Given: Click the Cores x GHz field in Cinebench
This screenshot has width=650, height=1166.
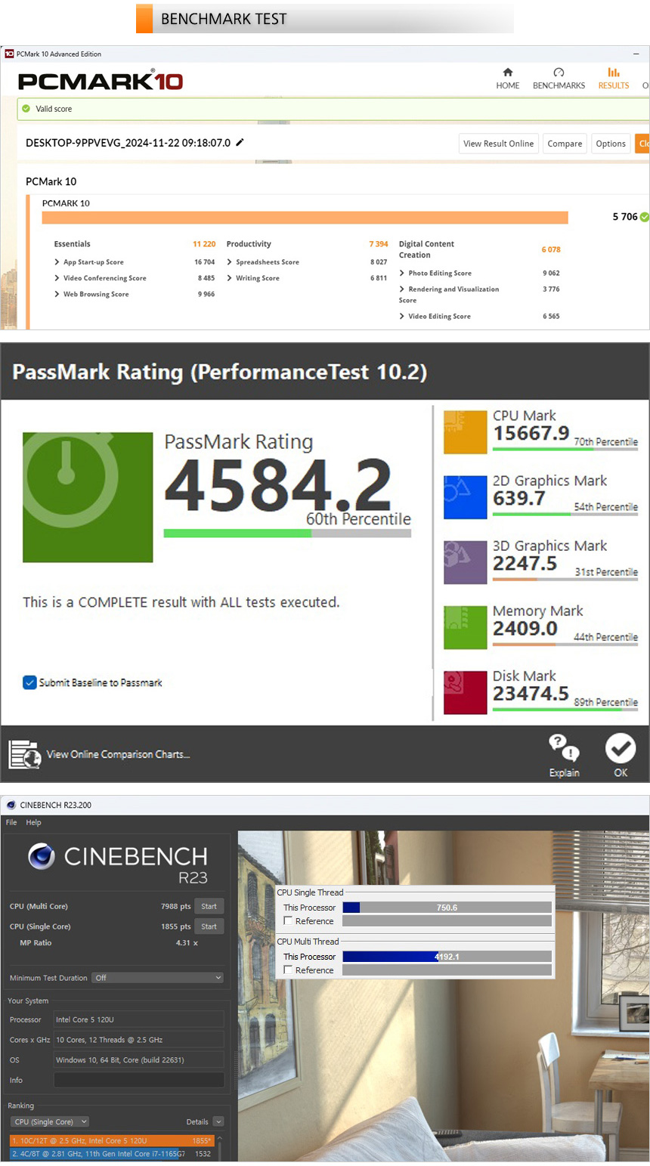Looking at the screenshot, I should click(x=139, y=1040).
